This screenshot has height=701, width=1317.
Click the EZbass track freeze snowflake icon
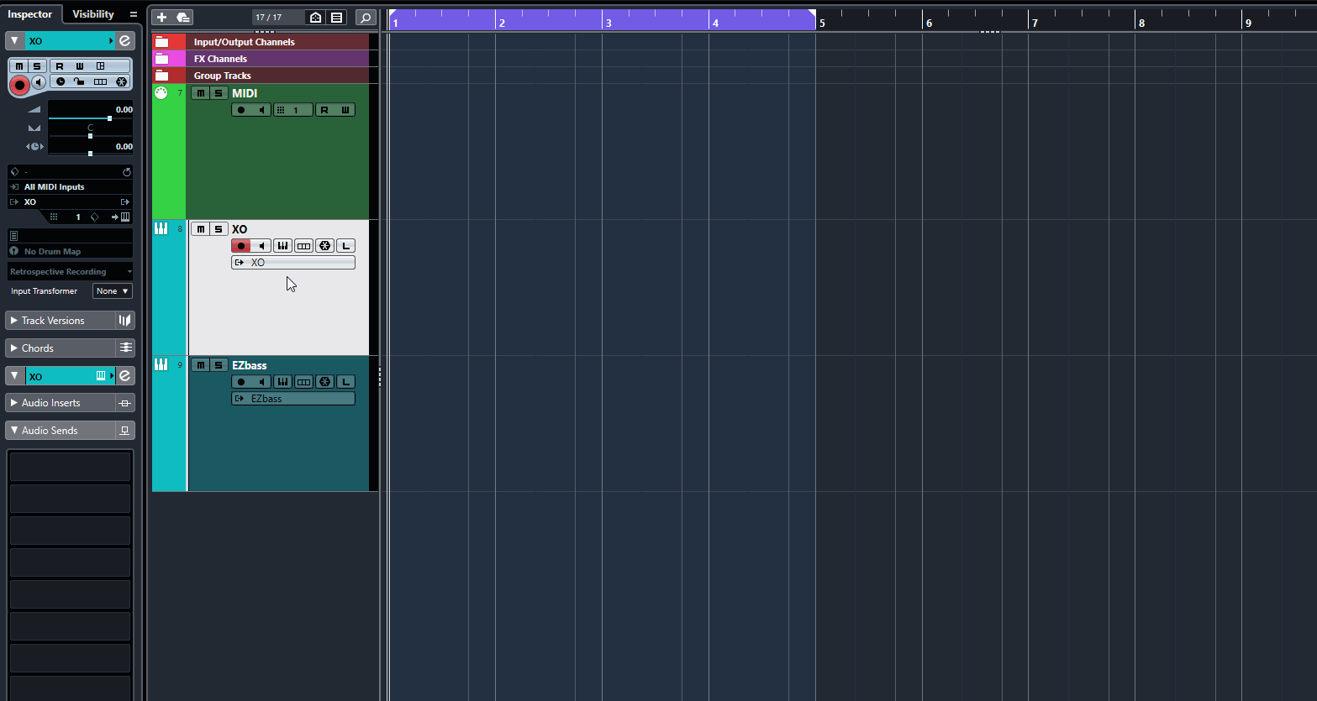click(324, 382)
